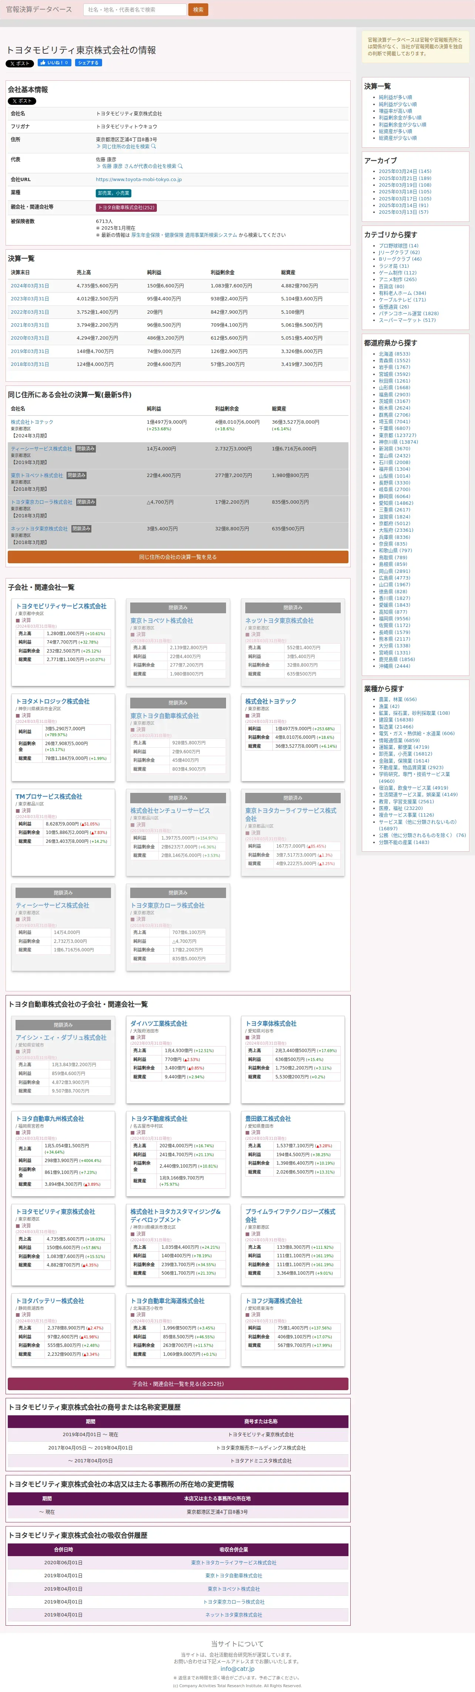475x1692 pixels.
Task: Open category パチンコホール運営 (1828)
Action: (x=409, y=313)
